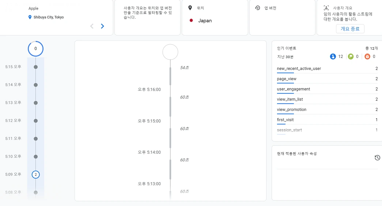Click the Japan location label

tap(205, 21)
